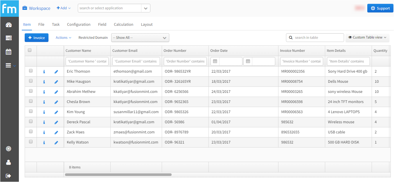Click the Support button

pyautogui.click(x=380, y=8)
